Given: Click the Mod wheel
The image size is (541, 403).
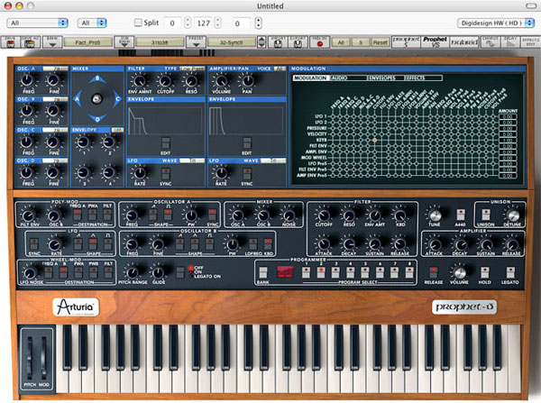Looking at the screenshot, I should point(44,358).
